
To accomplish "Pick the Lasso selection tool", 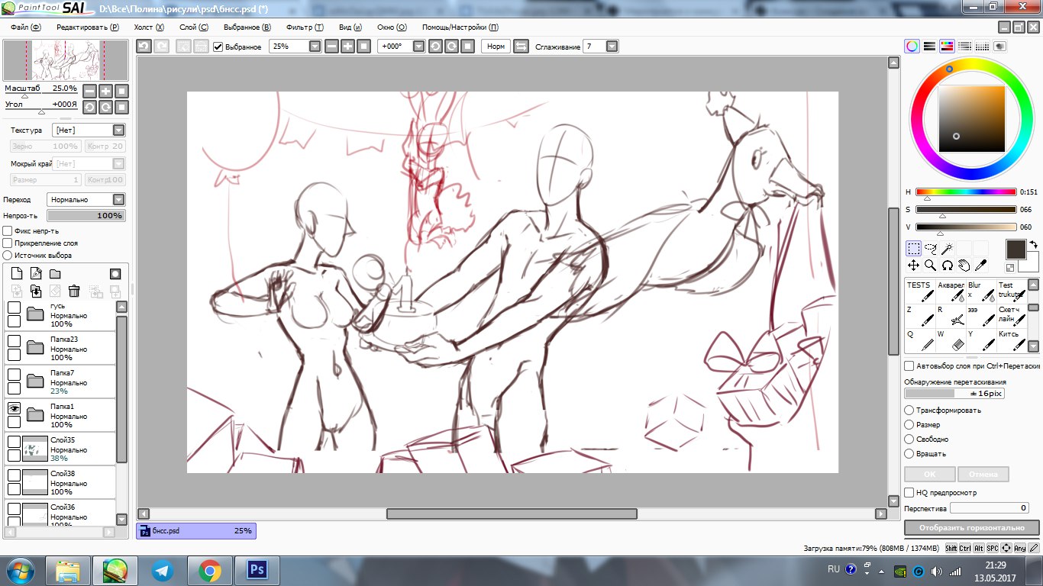I will pos(931,249).
